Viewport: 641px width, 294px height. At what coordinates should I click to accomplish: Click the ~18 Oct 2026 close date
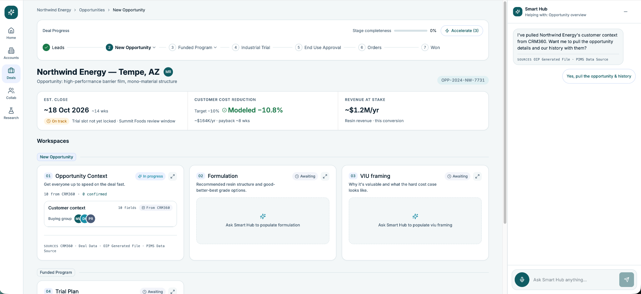tap(66, 110)
